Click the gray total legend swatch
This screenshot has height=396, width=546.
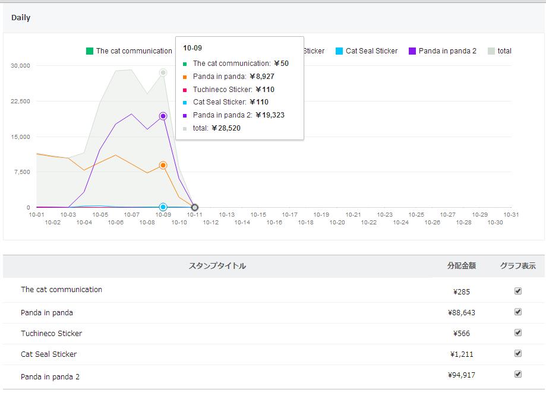491,51
